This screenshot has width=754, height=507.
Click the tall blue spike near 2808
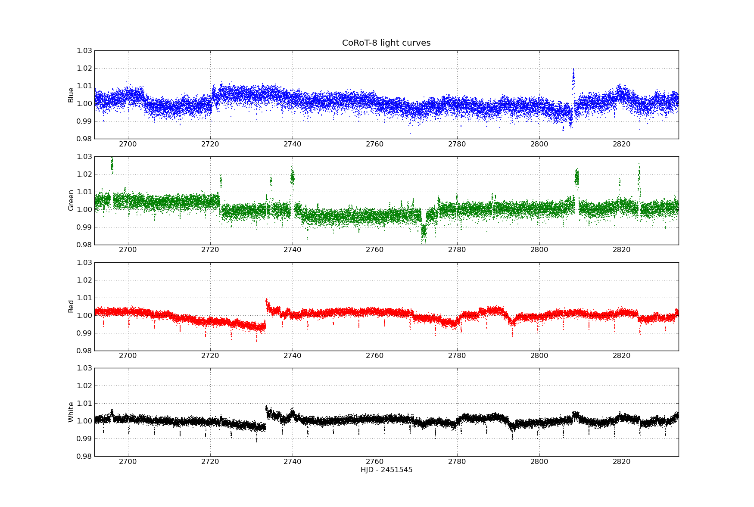coord(573,79)
